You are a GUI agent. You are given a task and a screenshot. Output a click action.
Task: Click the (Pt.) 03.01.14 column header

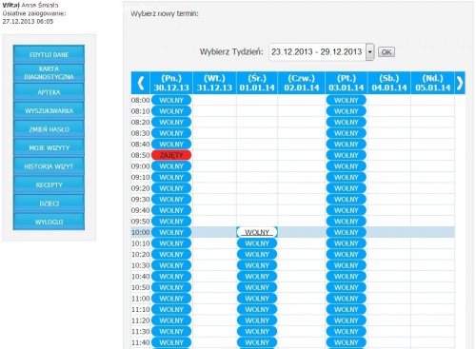click(347, 83)
